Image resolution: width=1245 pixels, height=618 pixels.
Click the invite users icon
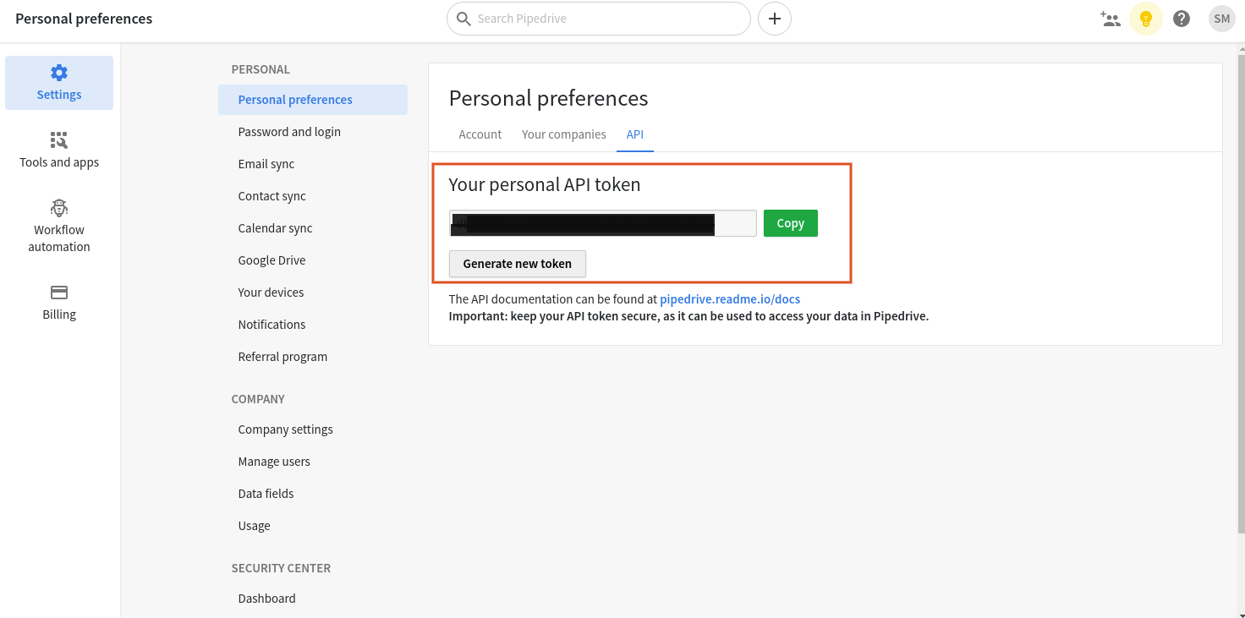pos(1110,19)
